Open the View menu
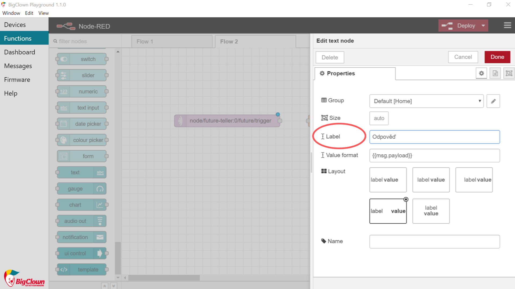515x289 pixels. point(43,13)
